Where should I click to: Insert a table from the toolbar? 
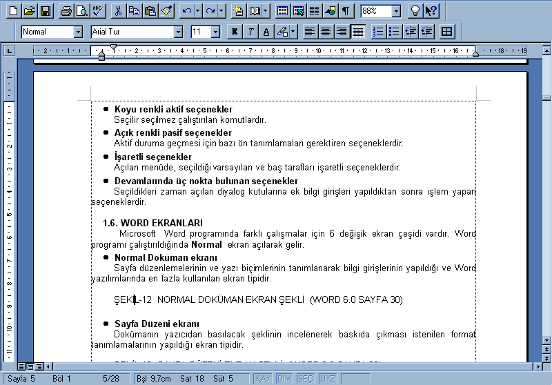(x=282, y=11)
